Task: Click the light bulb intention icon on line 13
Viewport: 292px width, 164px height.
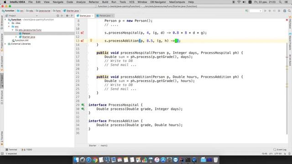Action: (x=91, y=41)
